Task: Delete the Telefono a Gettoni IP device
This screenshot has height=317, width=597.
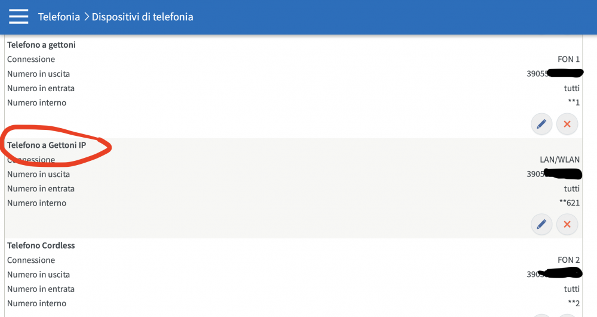Action: [567, 225]
